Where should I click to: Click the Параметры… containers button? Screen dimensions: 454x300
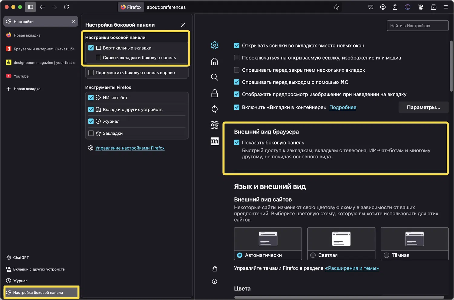tap(423, 107)
